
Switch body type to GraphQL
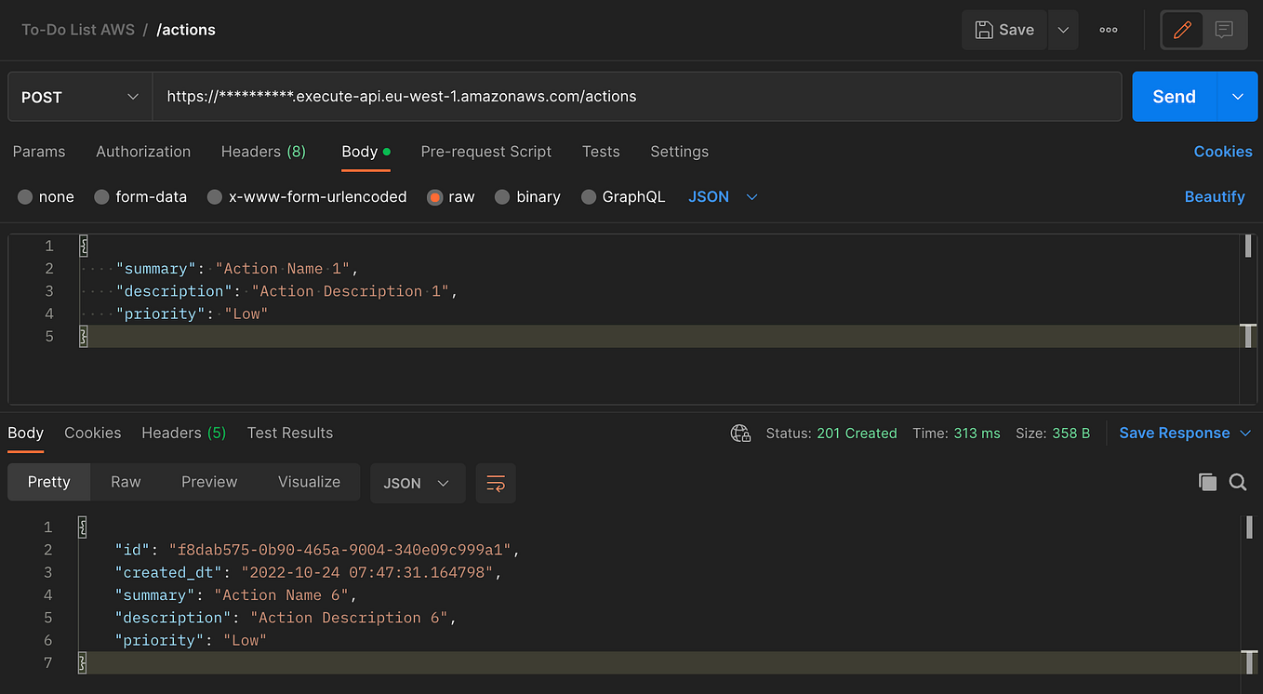(623, 196)
